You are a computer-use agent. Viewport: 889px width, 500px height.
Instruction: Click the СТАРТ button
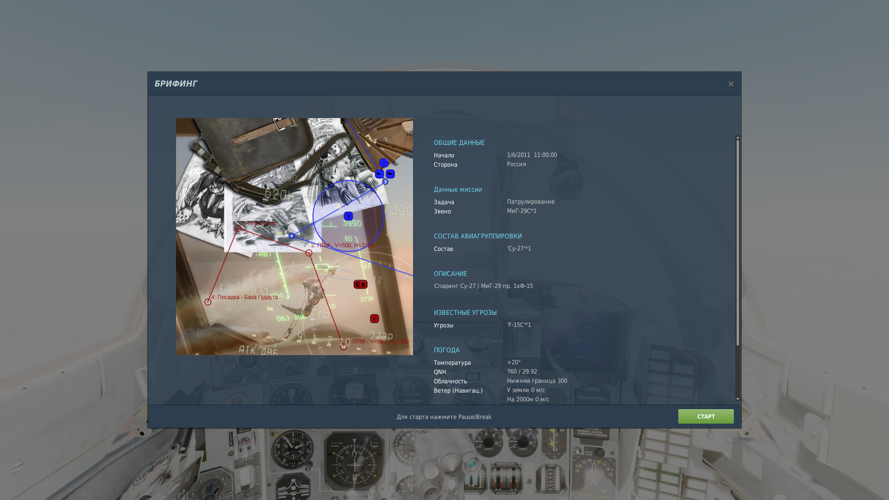[706, 417]
